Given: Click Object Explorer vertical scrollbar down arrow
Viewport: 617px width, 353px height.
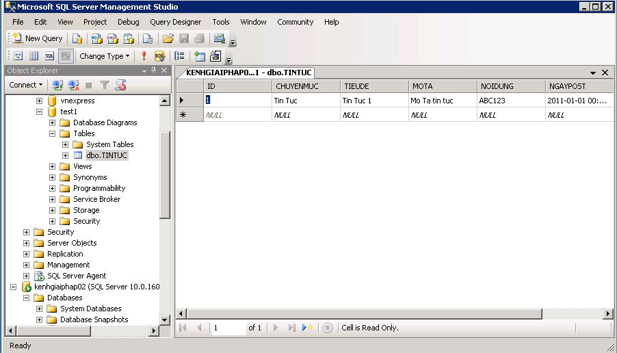Looking at the screenshot, I should point(164,319).
